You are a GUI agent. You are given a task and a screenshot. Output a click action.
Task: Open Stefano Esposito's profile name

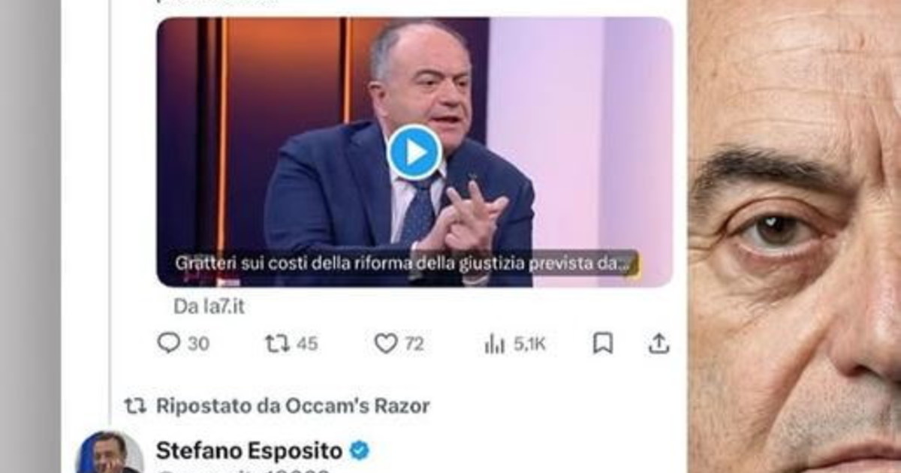(249, 450)
